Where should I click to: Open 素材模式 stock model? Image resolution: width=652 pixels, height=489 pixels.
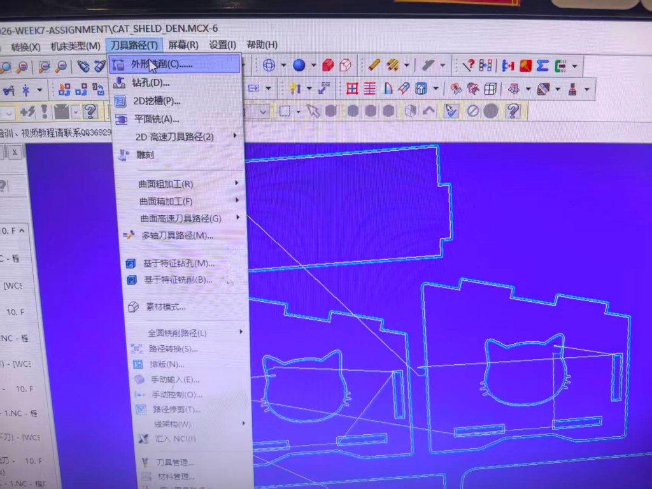point(187,307)
